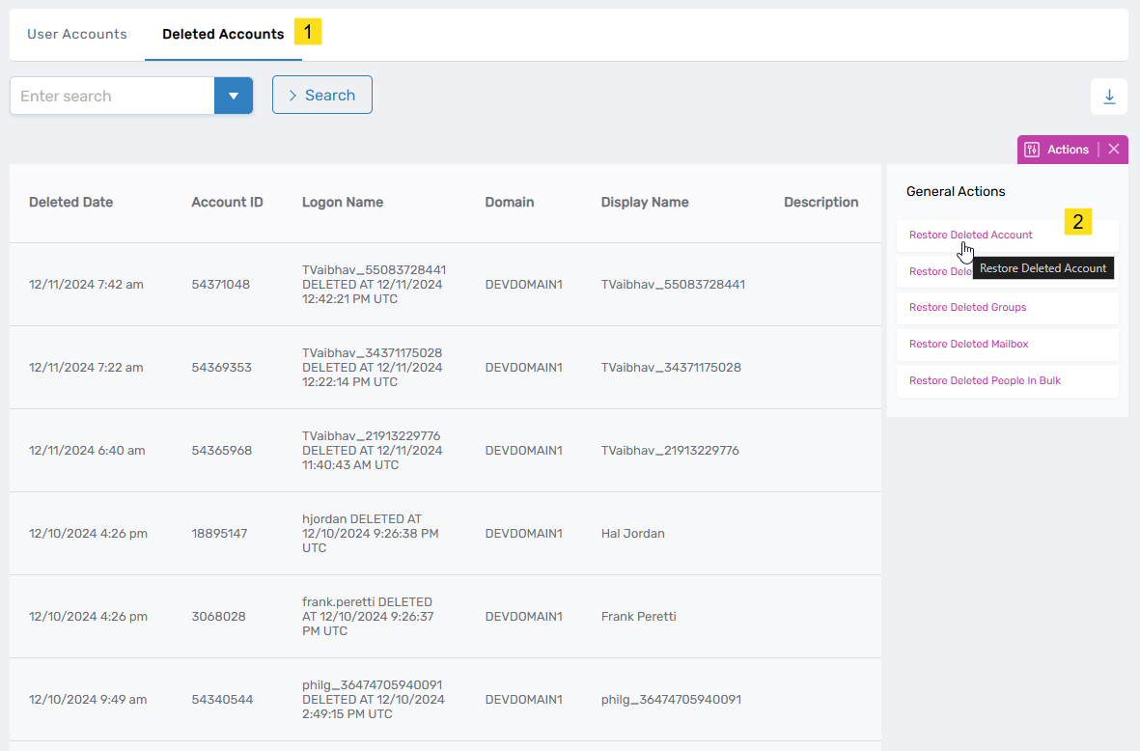Open the search filter dropdown arrow
This screenshot has height=751, width=1140.
click(233, 97)
